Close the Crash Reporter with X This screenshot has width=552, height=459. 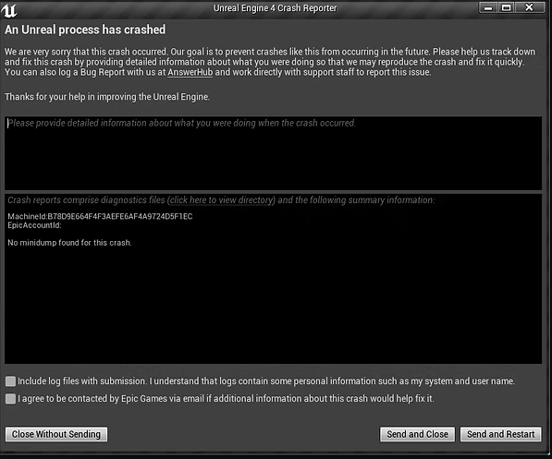[x=529, y=7]
